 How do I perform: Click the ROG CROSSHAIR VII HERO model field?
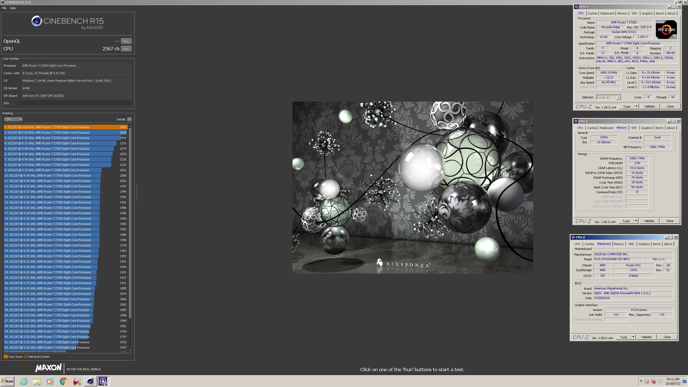click(x=619, y=259)
